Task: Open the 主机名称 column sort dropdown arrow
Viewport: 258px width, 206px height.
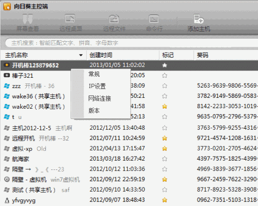Action: click(x=81, y=55)
